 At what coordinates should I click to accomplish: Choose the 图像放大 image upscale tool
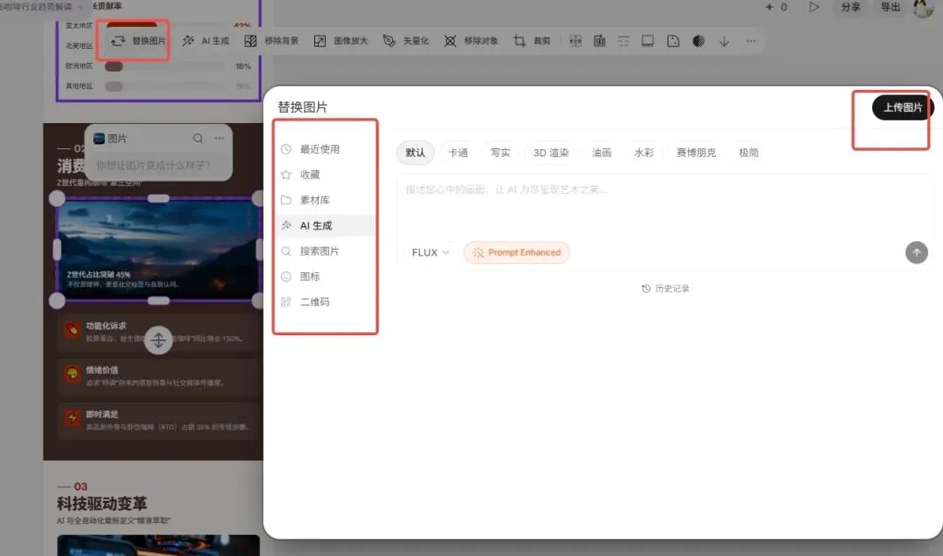pos(341,41)
